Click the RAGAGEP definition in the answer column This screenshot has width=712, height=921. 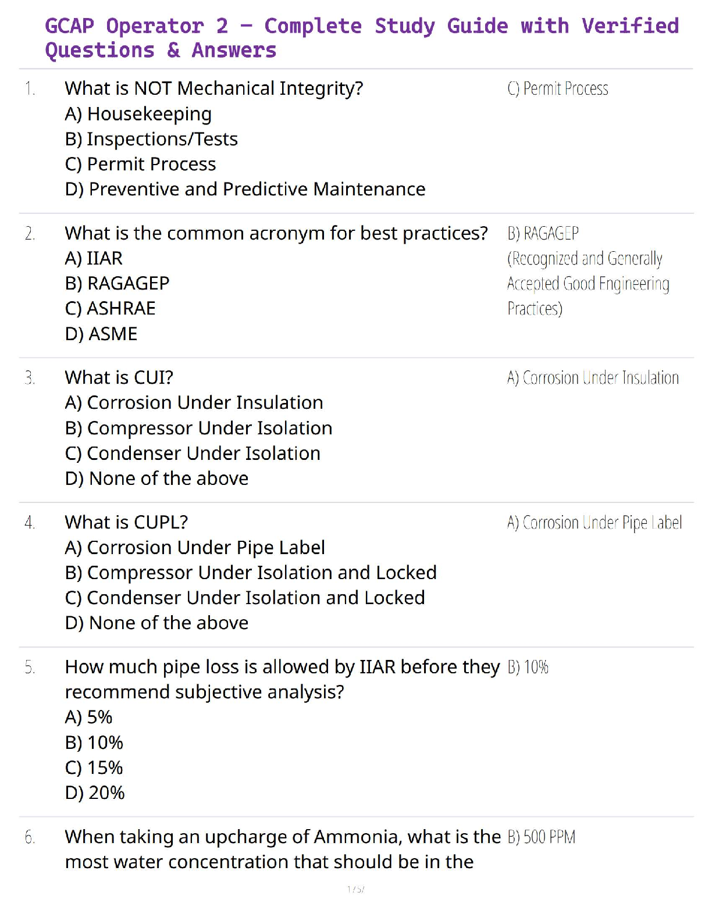pyautogui.click(x=588, y=271)
